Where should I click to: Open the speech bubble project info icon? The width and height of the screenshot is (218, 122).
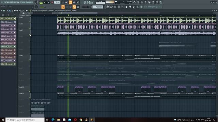(x=157, y=2)
